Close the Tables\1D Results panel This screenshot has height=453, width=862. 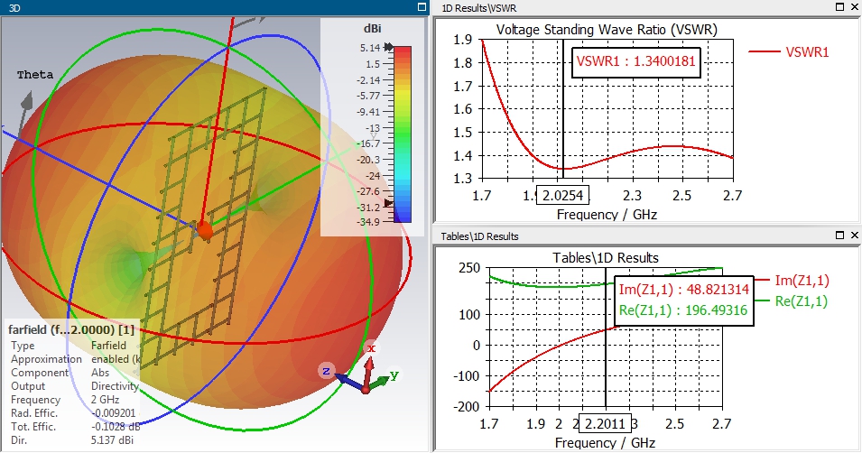click(854, 236)
